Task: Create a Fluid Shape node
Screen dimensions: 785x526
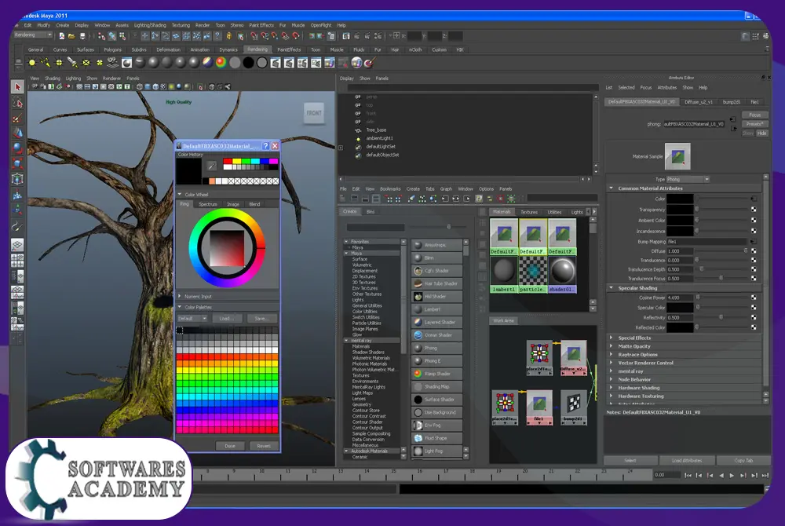Action: point(436,438)
